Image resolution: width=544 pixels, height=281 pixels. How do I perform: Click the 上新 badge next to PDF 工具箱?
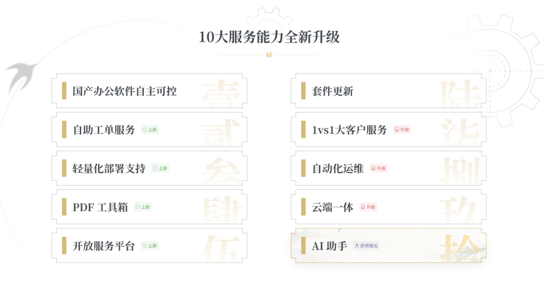(x=143, y=207)
